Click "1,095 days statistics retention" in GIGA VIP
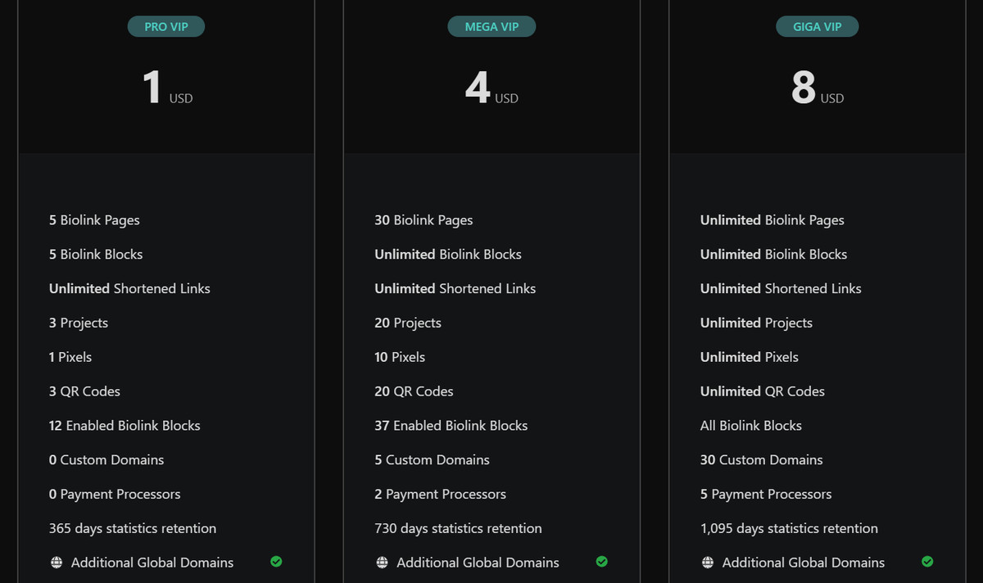Viewport: 983px width, 583px height. click(x=789, y=529)
